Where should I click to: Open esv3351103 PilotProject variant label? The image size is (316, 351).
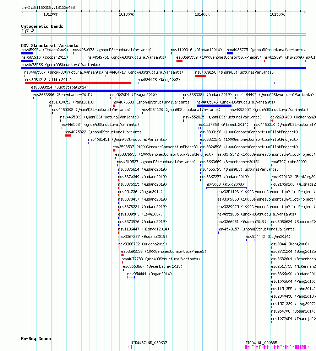(x=266, y=192)
